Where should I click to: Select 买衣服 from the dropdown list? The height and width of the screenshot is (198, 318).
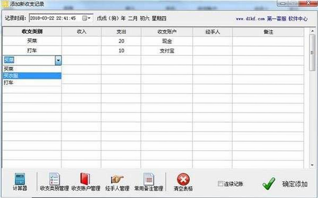[x=32, y=76]
